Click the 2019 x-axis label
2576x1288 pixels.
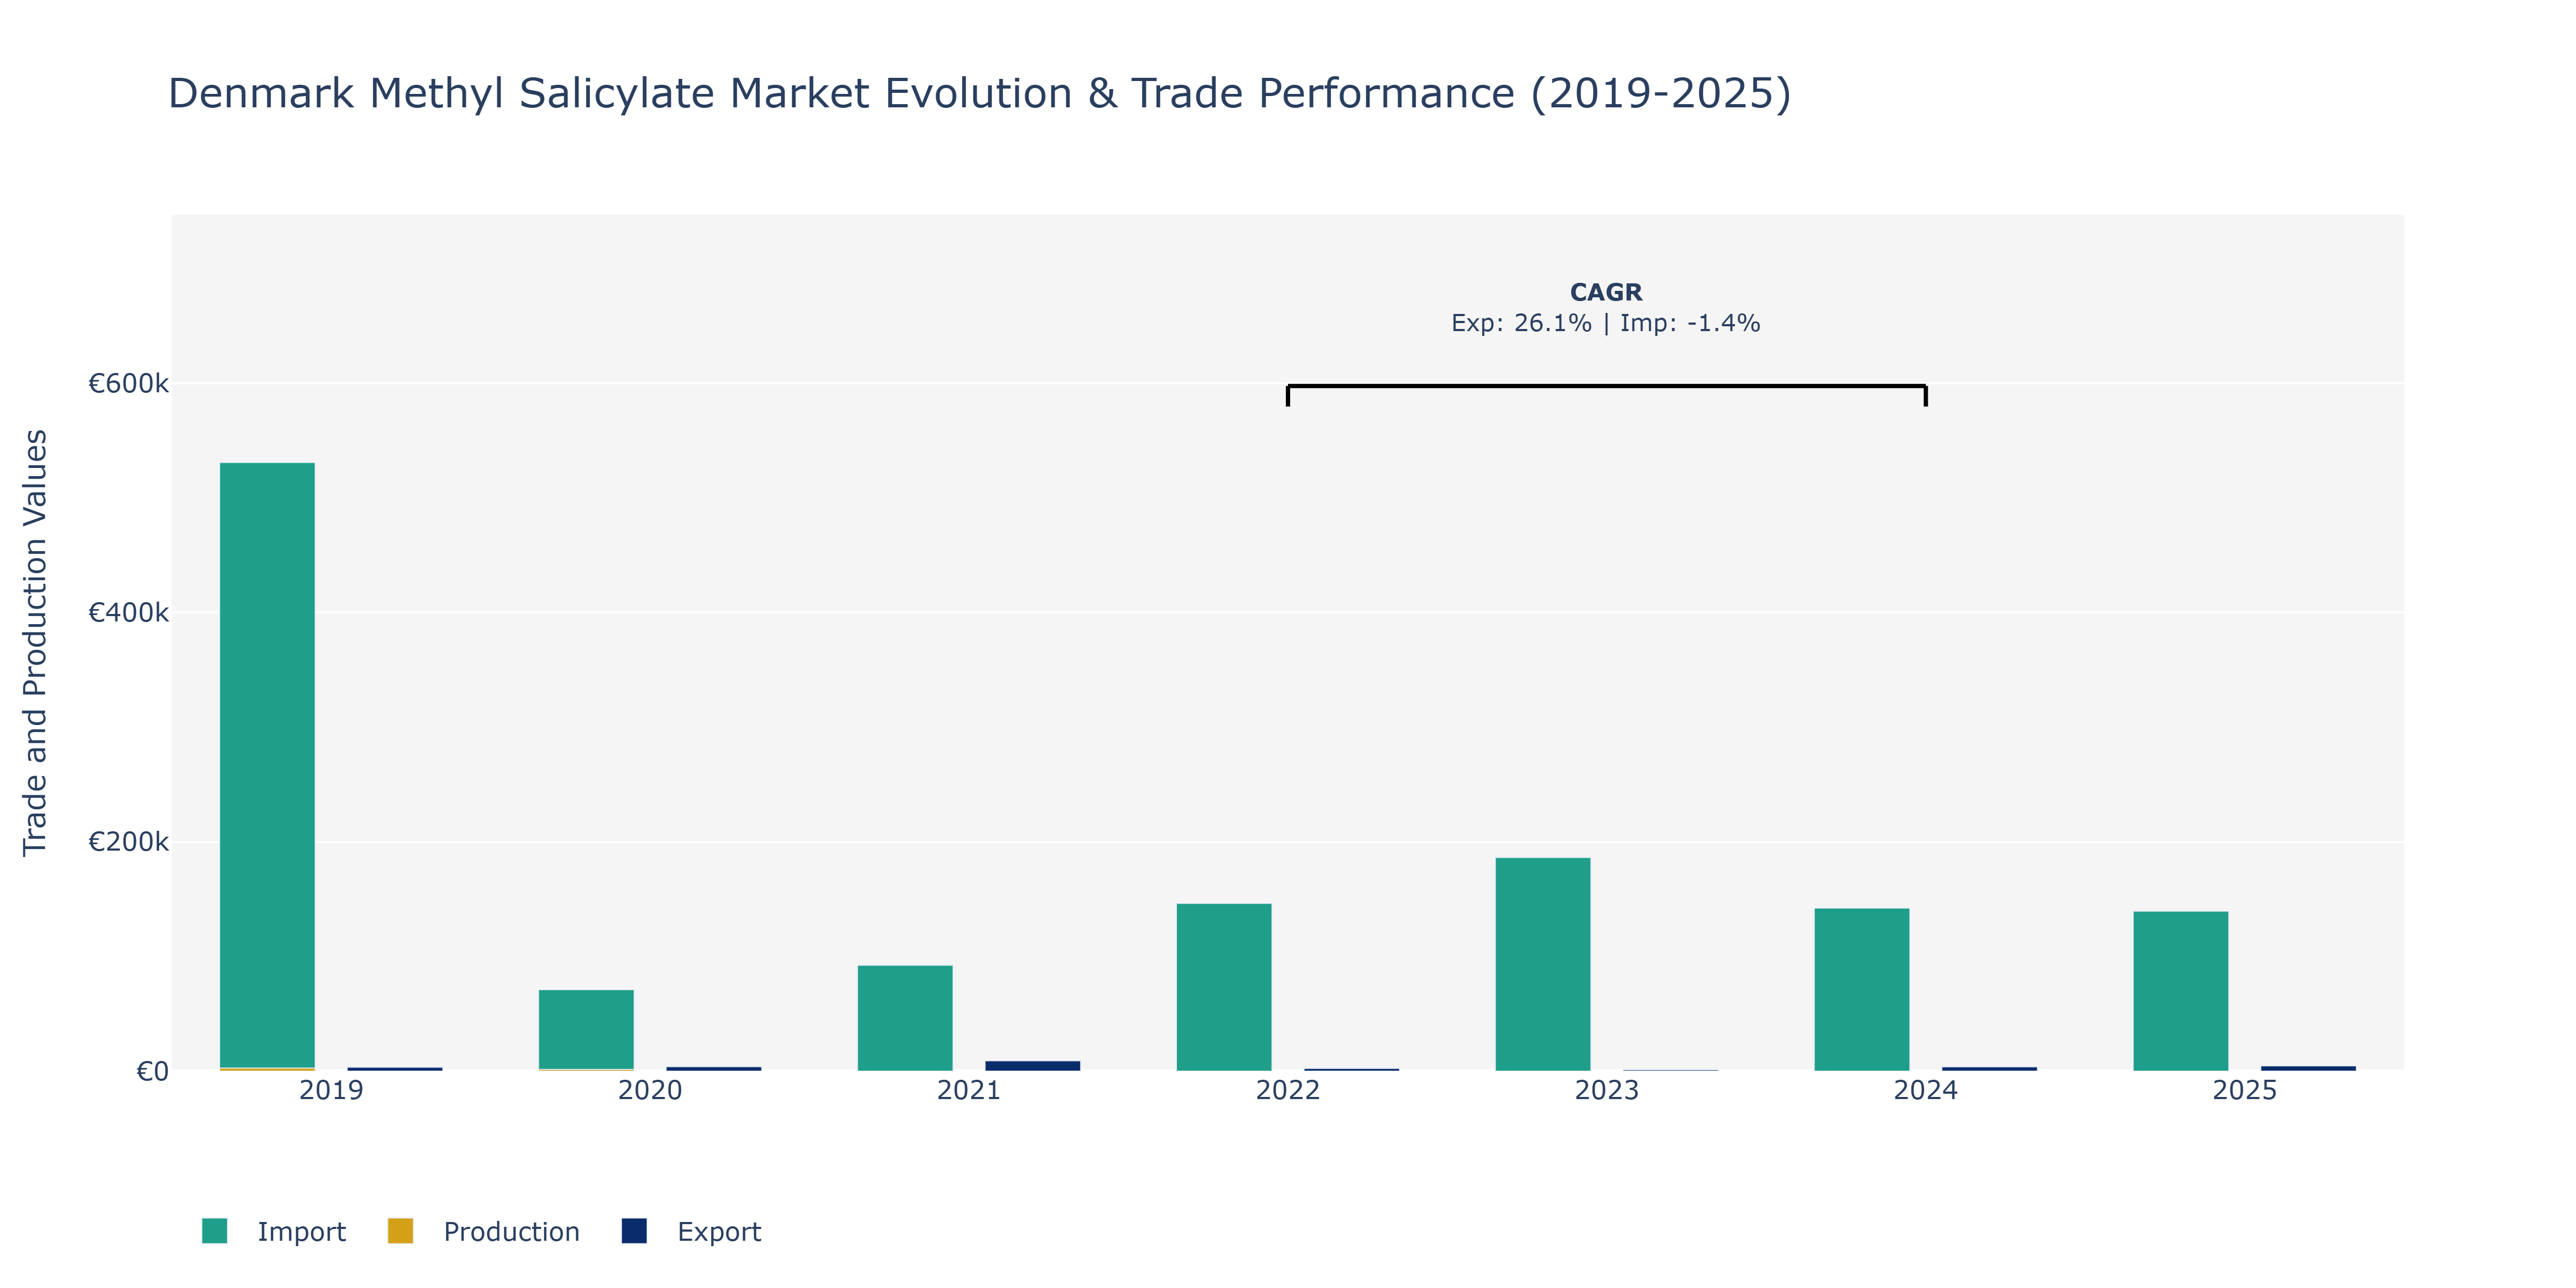[331, 1090]
